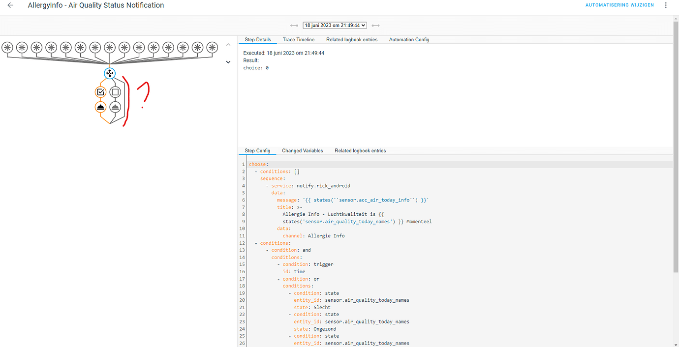Open the Automation Config tab
Viewport: 679px width, 347px height.
coord(408,39)
